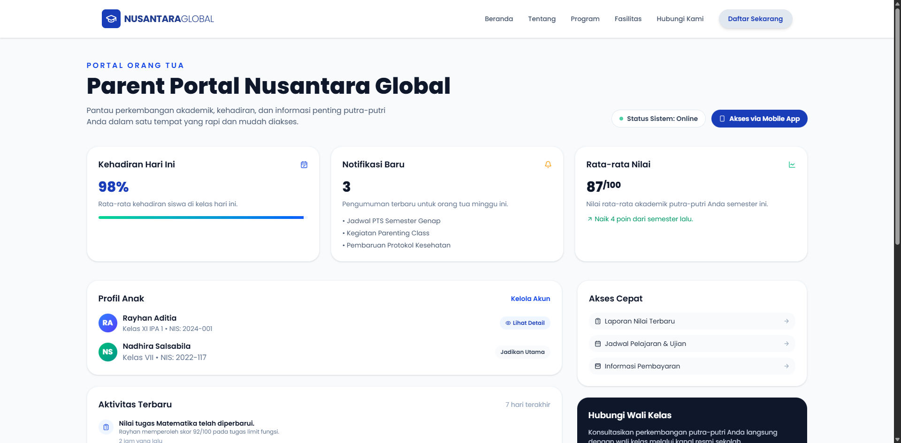Click the Daftar Sekarang button
Viewport: 901px width, 443px height.
756,19
